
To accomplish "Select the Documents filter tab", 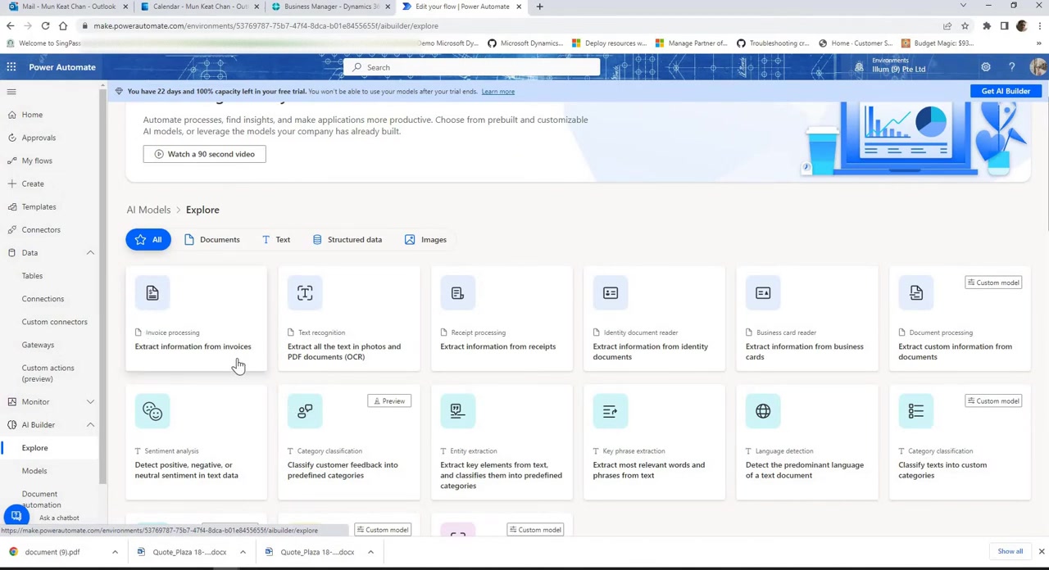I will [212, 239].
